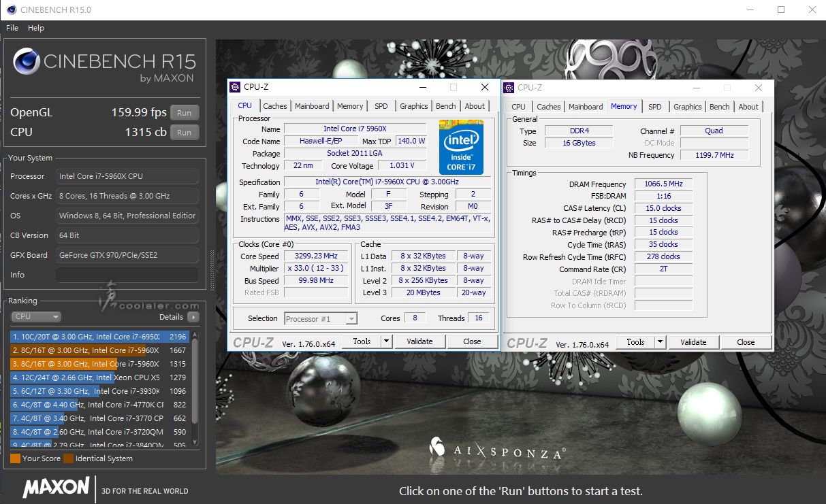
Task: Click Validate in left CPU-Z window
Action: tap(419, 341)
